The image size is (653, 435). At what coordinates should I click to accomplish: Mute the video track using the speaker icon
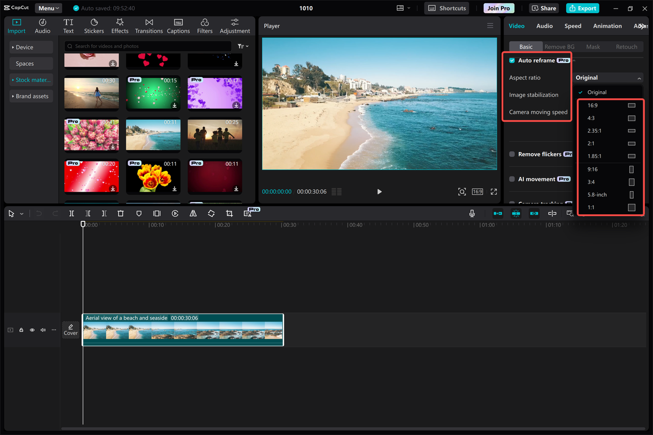pos(43,330)
